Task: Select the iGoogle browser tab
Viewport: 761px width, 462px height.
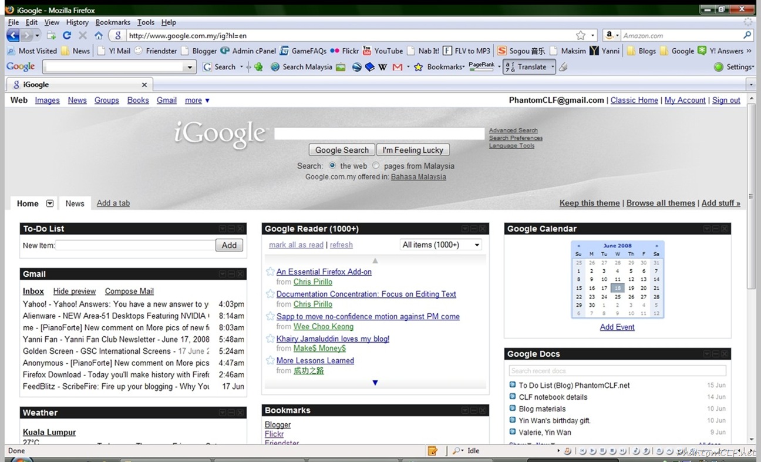Action: 80,85
